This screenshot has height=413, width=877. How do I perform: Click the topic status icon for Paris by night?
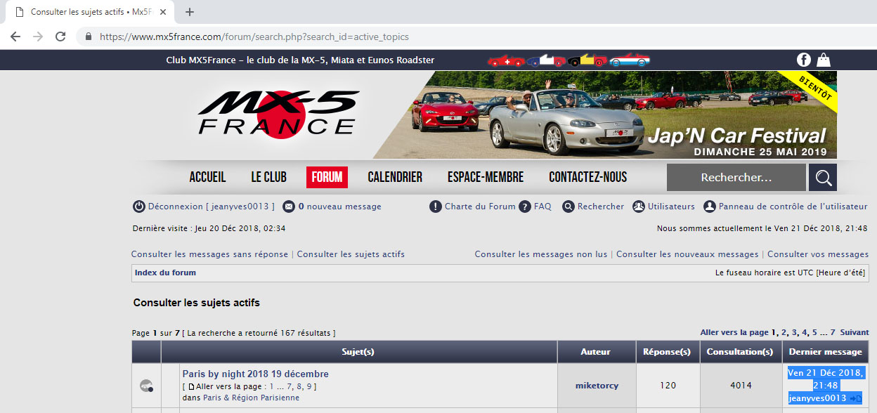146,385
